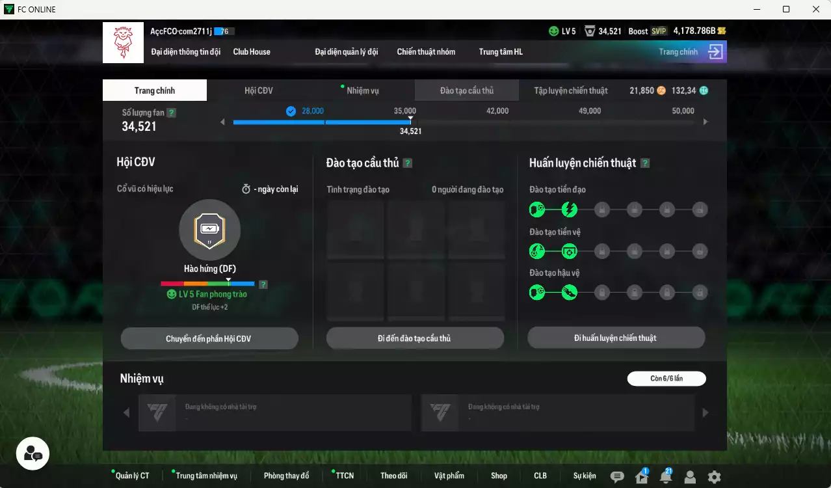Screen dimensions: 831x488
Task: Open Chiến thuật nhóm in top menu
Action: pos(426,51)
